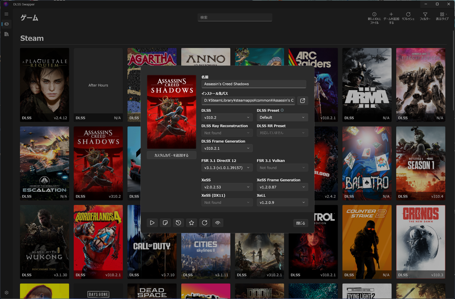Screen dimensions: 455x299
Task: Open the sticky note icon in dialog
Action: [165, 223]
